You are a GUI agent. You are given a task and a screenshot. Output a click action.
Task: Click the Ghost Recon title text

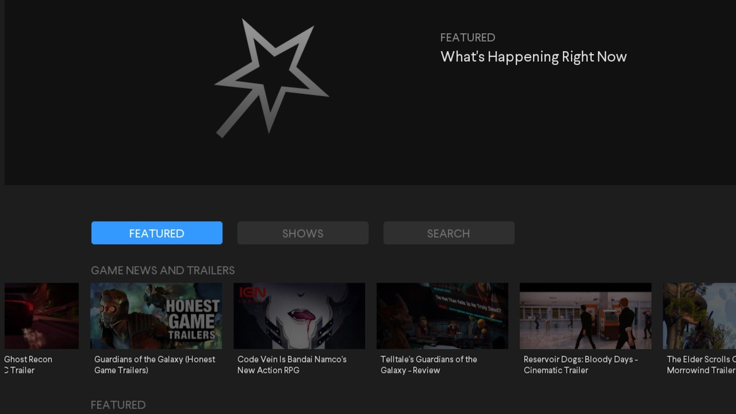[28, 365]
